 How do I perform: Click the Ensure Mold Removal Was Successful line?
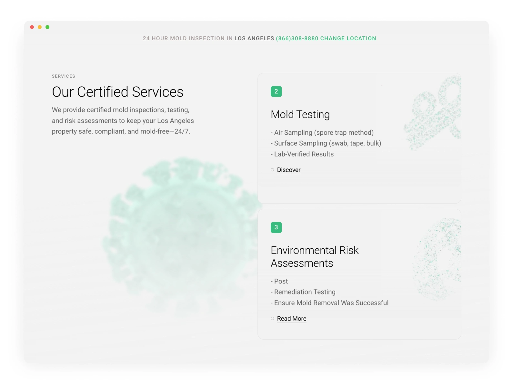click(x=329, y=303)
